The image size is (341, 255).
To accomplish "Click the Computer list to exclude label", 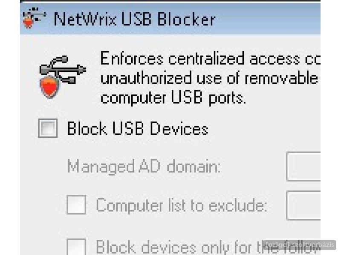I will pos(182,205).
